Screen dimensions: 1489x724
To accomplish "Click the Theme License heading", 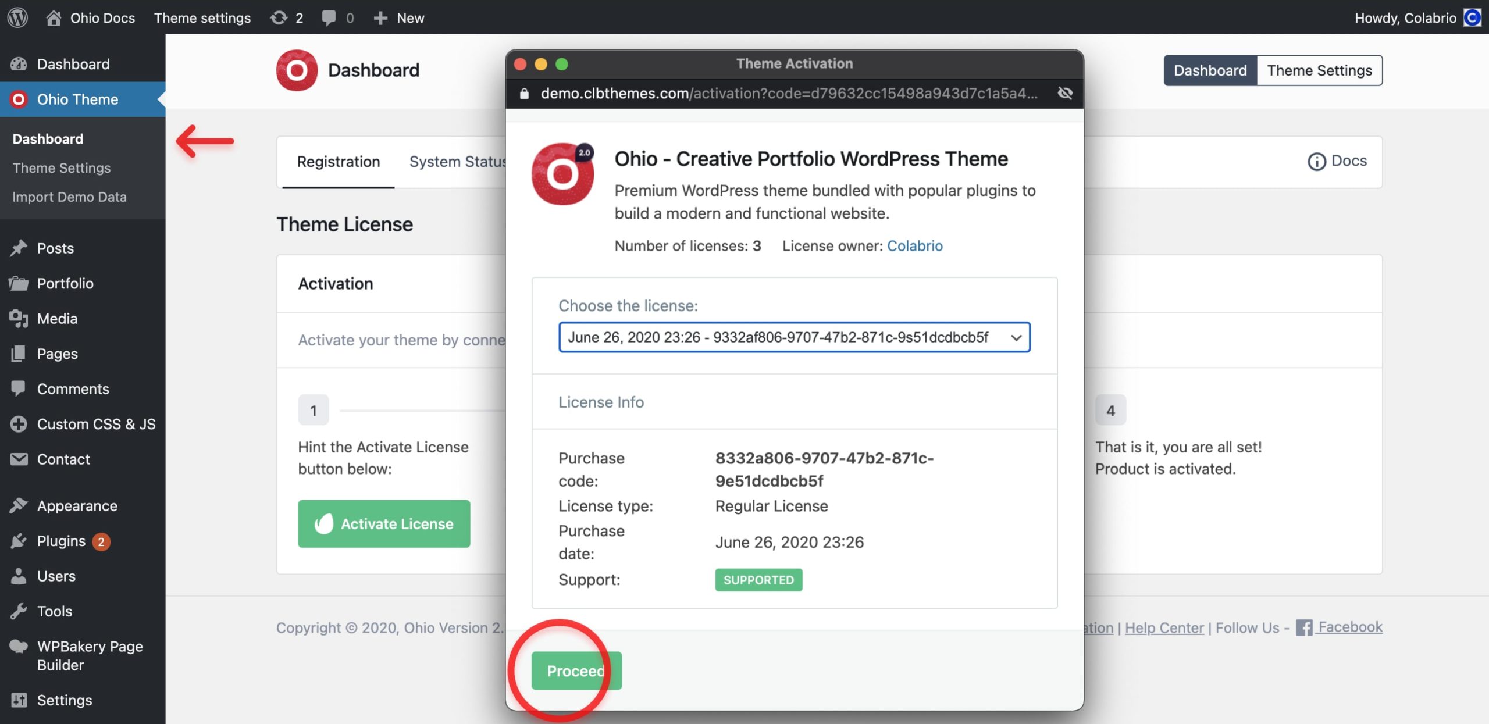I will pos(344,224).
